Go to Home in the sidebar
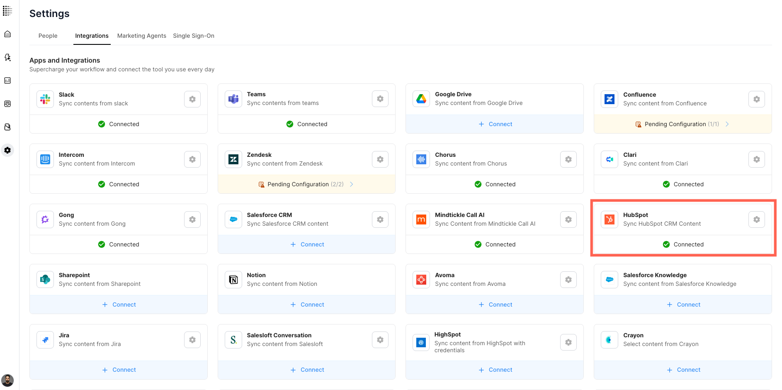Screen dimensions: 782x390 (x=7, y=34)
